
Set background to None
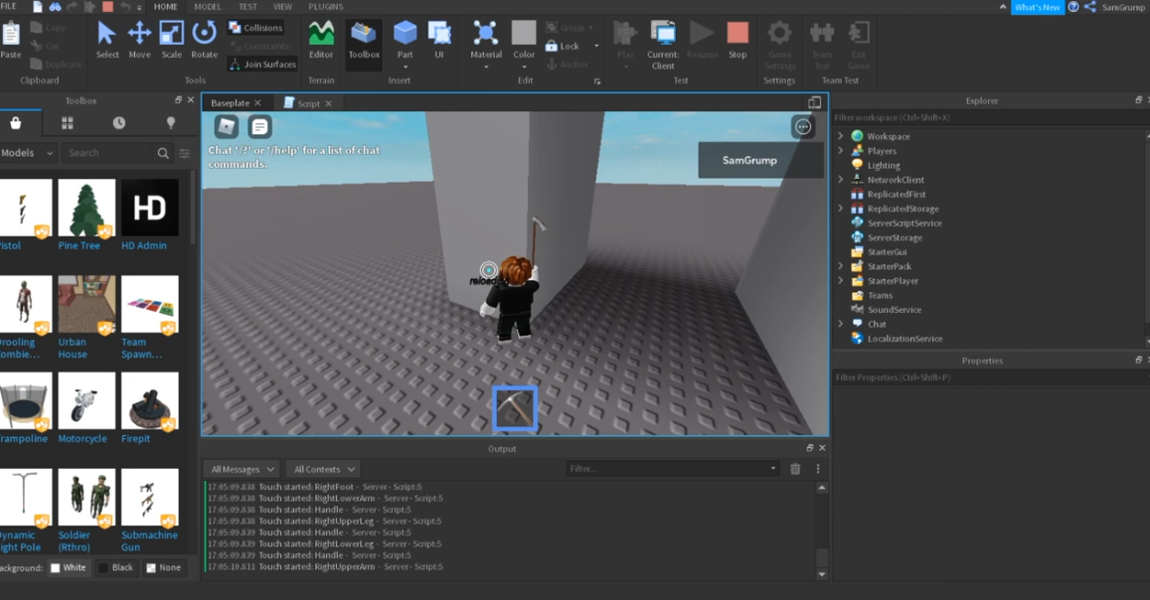point(164,568)
